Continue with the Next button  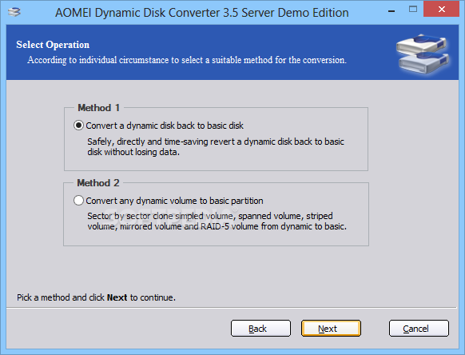tap(331, 329)
